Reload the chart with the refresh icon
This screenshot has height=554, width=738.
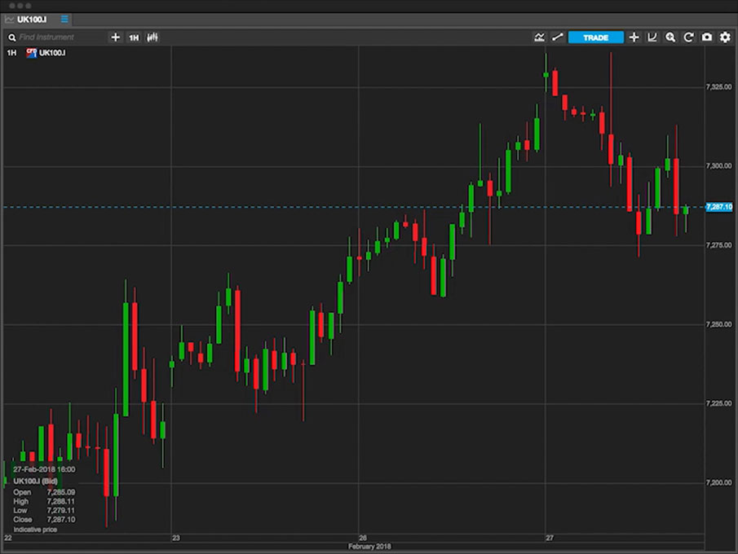[688, 37]
